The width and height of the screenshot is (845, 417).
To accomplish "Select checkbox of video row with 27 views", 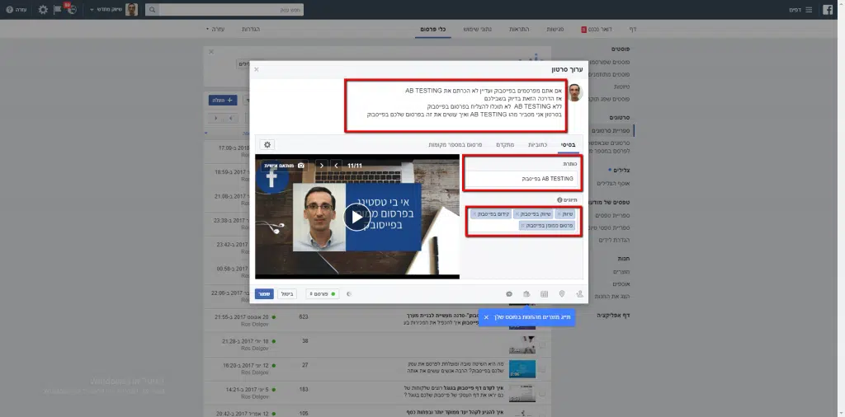I will (x=542, y=369).
